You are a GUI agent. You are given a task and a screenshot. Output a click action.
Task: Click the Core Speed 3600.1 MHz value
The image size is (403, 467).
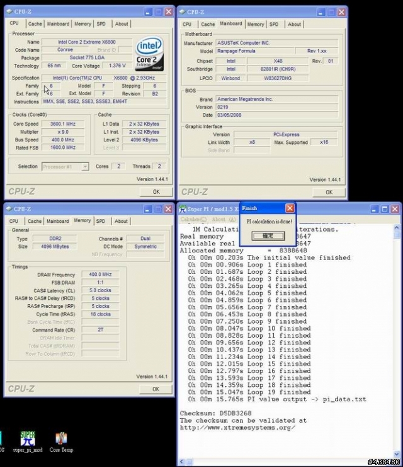pos(63,124)
